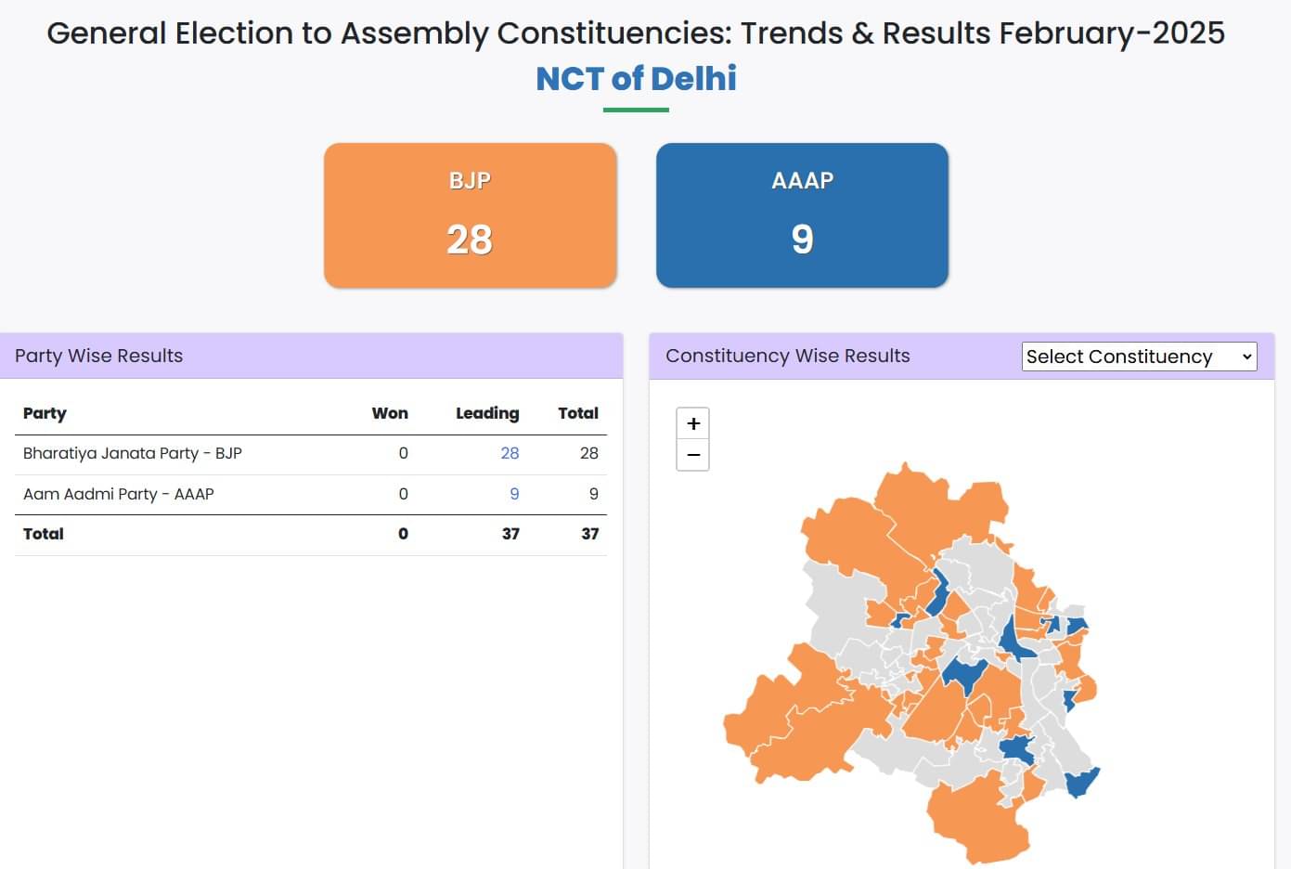
Task: Click the NCT of Delhi heading
Action: pyautogui.click(x=636, y=79)
